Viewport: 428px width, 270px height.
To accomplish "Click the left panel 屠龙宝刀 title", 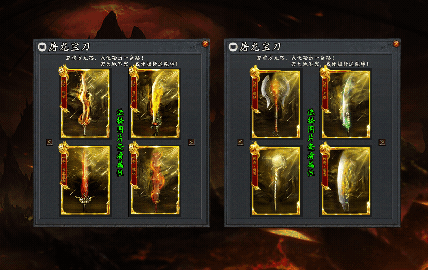I will 69,47.
